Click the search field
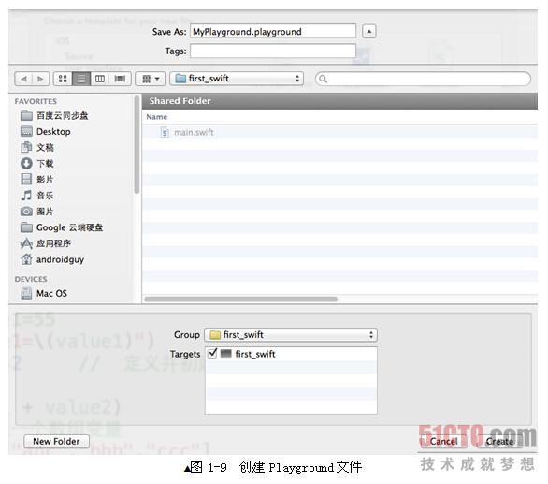Viewport: 548px width, 484px height. pos(423,79)
